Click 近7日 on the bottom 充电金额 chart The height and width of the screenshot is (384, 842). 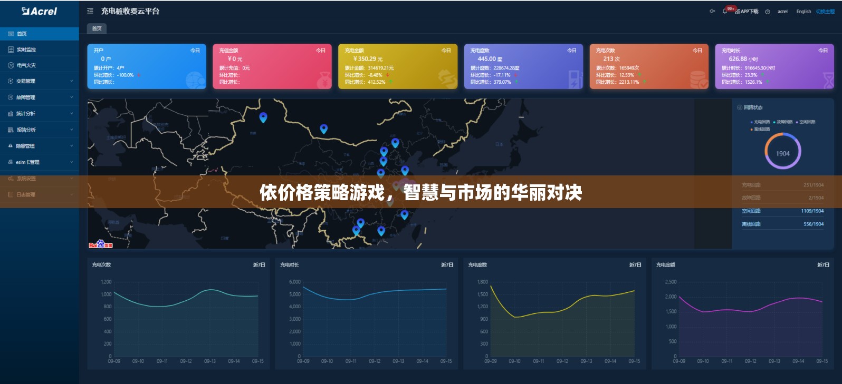point(824,265)
